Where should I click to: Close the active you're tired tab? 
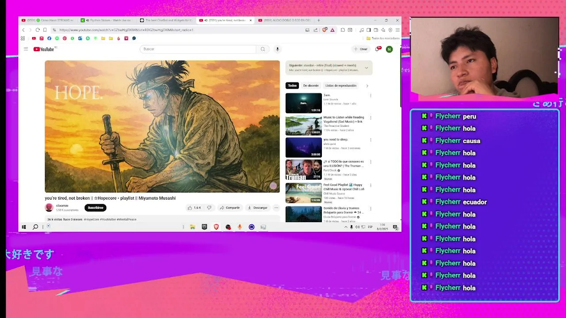click(x=251, y=20)
